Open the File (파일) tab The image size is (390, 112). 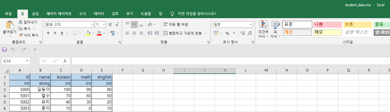coord(8,14)
